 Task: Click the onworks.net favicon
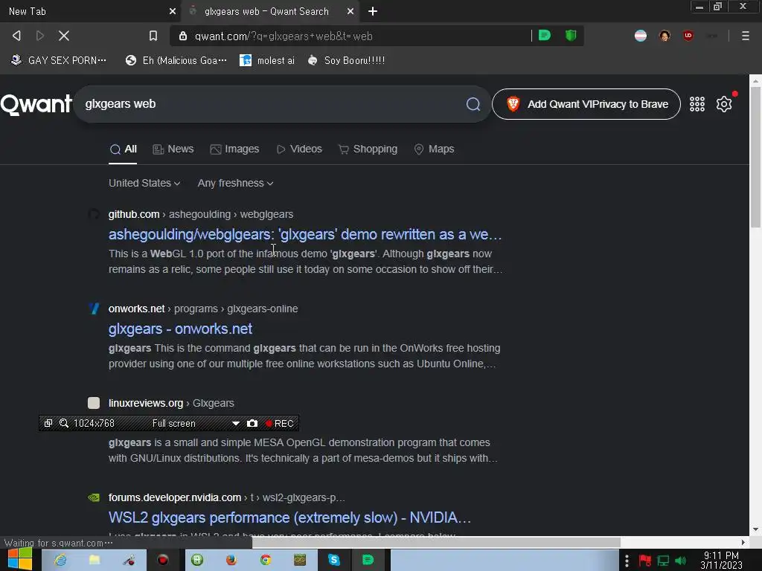[94, 309]
